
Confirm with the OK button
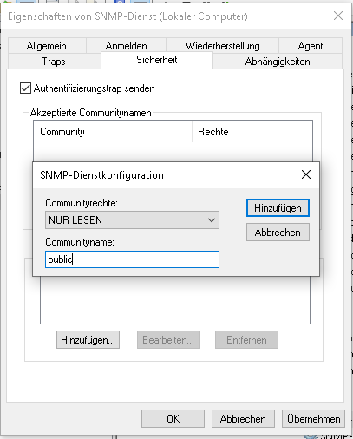(x=173, y=418)
